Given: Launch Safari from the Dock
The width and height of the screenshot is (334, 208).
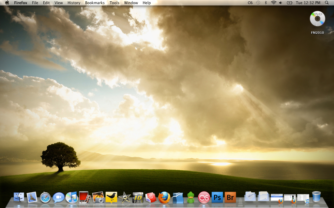Looking at the screenshot, I should [45, 198].
